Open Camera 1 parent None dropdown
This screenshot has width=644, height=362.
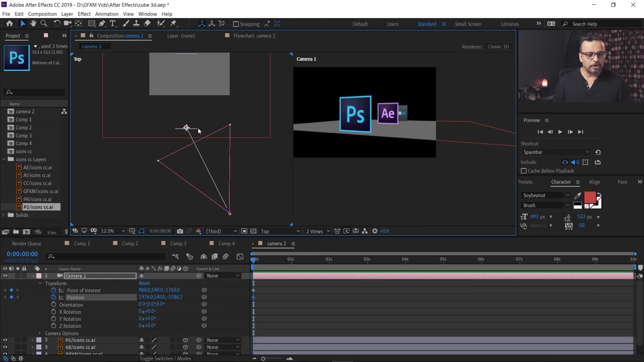(x=223, y=276)
